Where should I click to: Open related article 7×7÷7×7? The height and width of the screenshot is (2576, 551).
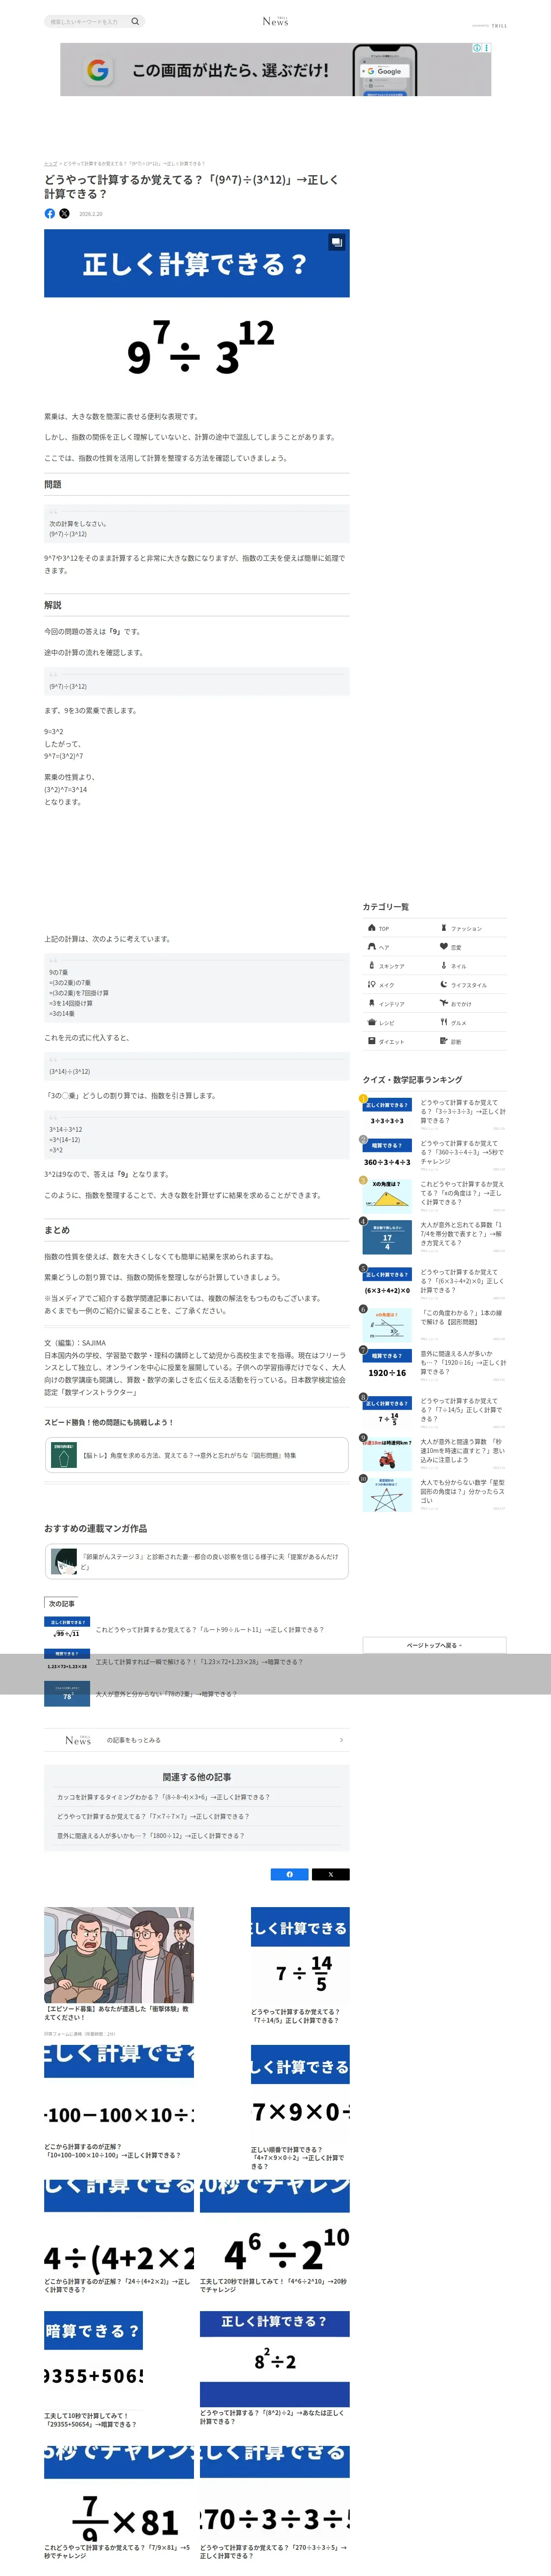[153, 1816]
